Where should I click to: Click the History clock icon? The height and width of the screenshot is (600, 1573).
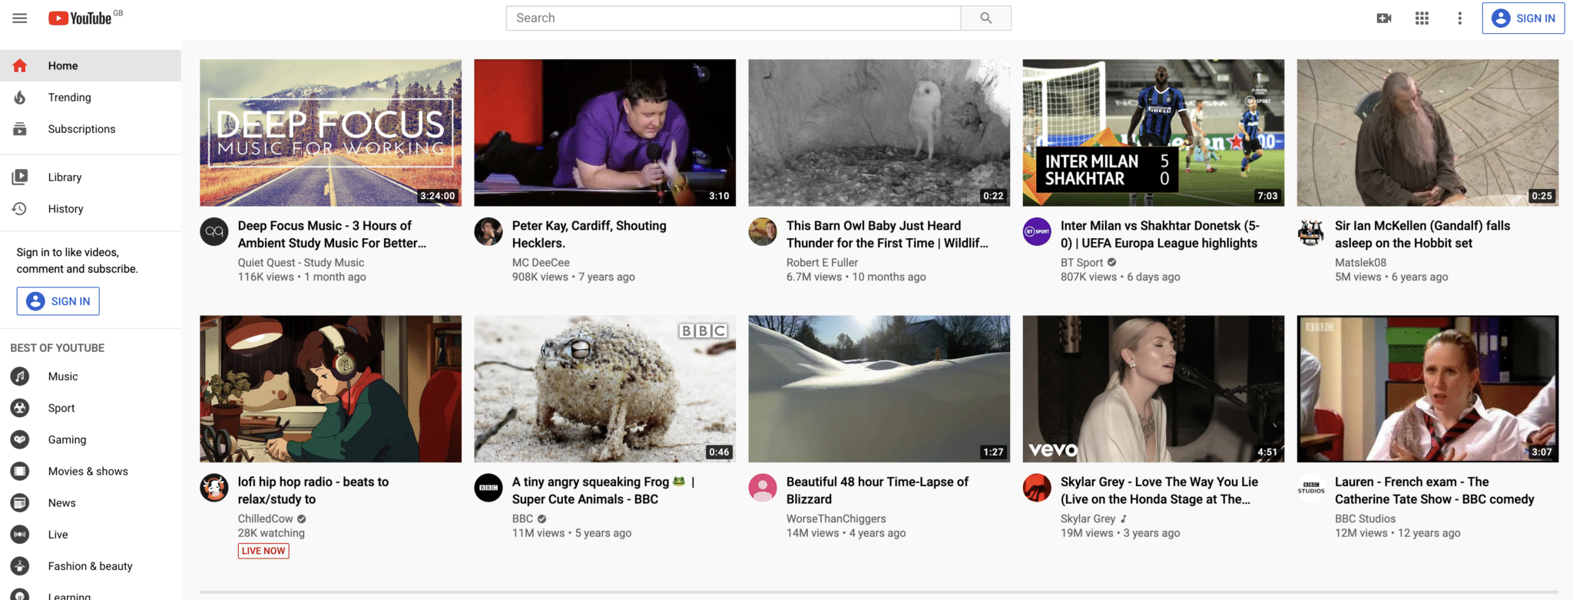(x=20, y=209)
